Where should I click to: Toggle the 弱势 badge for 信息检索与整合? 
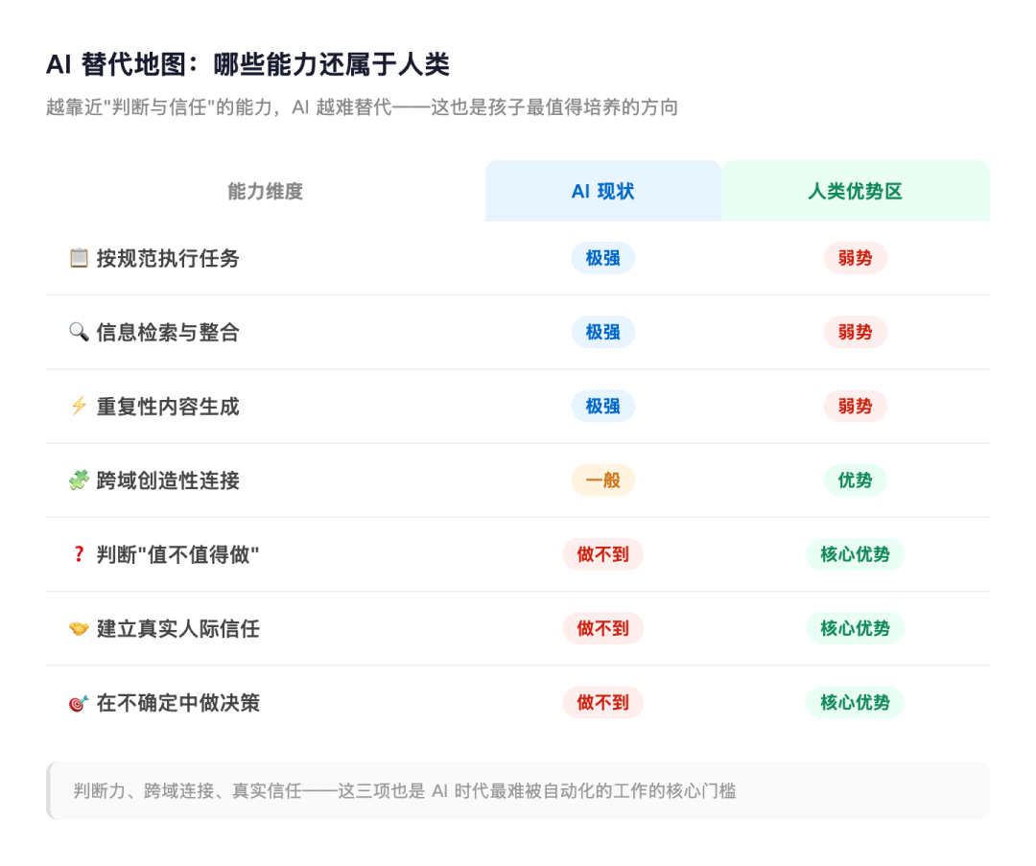click(x=855, y=332)
